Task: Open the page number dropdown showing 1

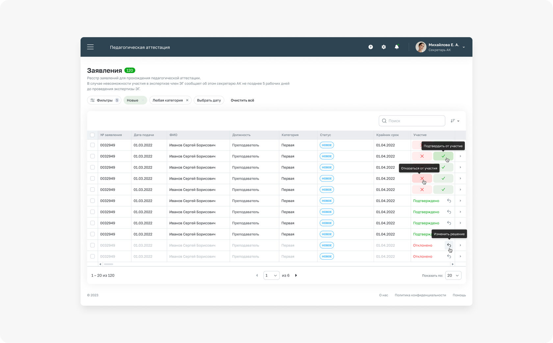Action: [271, 276]
